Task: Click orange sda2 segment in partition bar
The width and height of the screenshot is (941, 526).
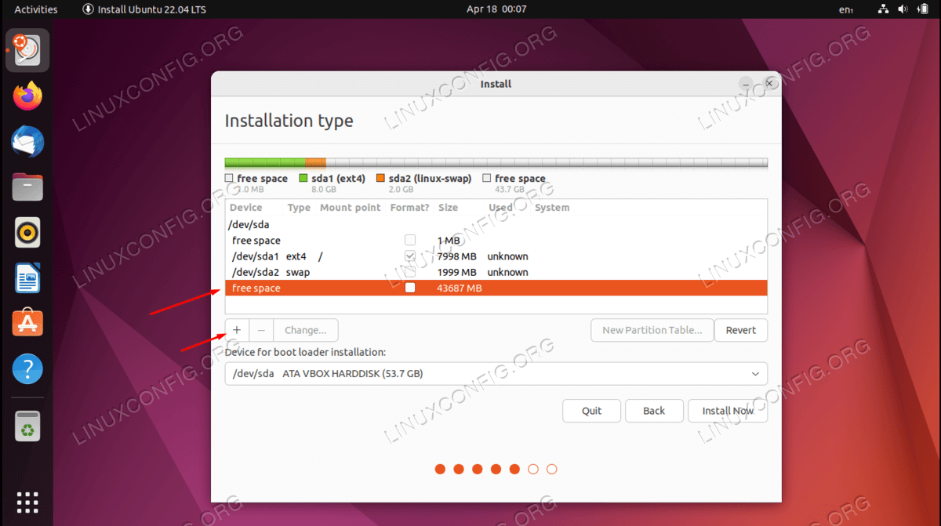Action: pyautogui.click(x=315, y=162)
